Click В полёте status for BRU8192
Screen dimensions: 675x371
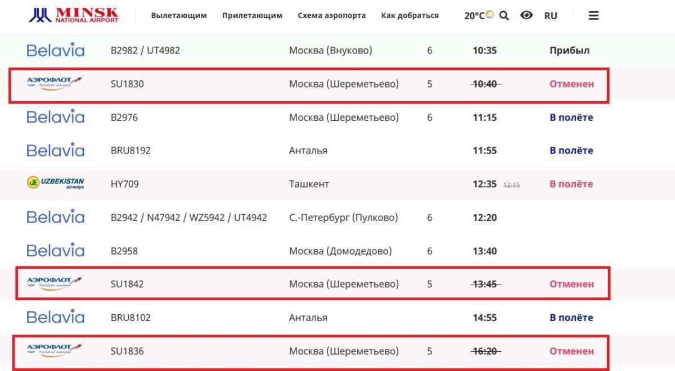(x=571, y=151)
